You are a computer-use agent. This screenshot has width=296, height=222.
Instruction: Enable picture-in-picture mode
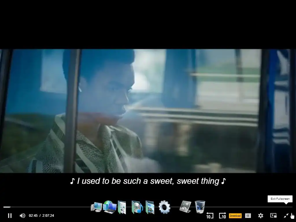tap(273, 215)
